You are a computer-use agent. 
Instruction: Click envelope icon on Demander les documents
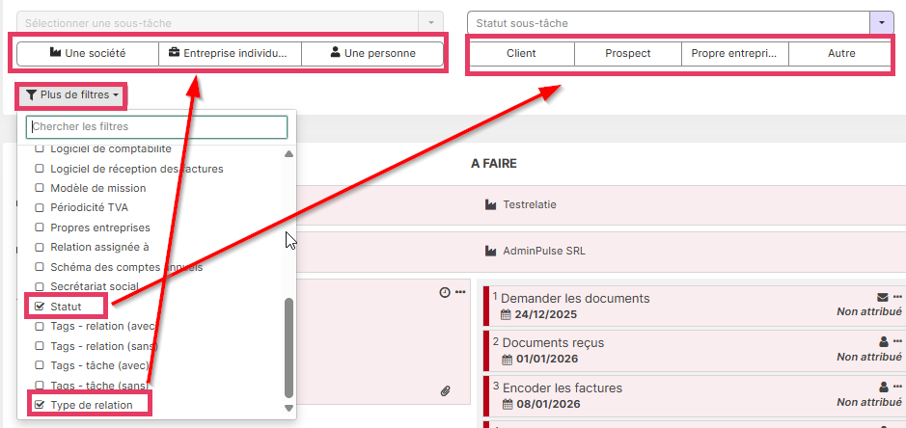882,297
